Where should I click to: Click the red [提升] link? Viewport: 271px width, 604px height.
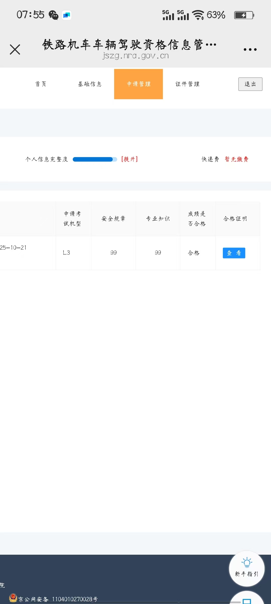click(x=129, y=159)
